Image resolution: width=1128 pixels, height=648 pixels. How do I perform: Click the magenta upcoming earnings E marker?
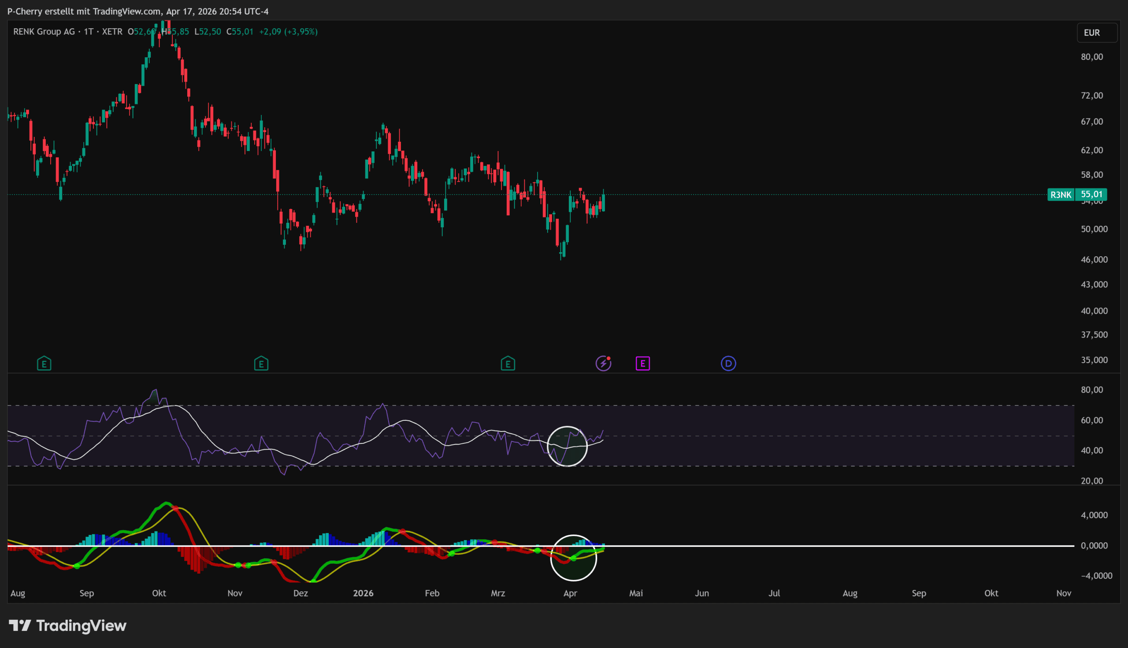tap(642, 364)
